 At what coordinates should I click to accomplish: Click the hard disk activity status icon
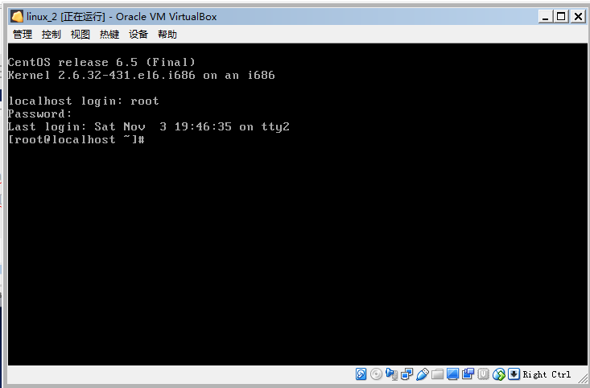tap(361, 374)
